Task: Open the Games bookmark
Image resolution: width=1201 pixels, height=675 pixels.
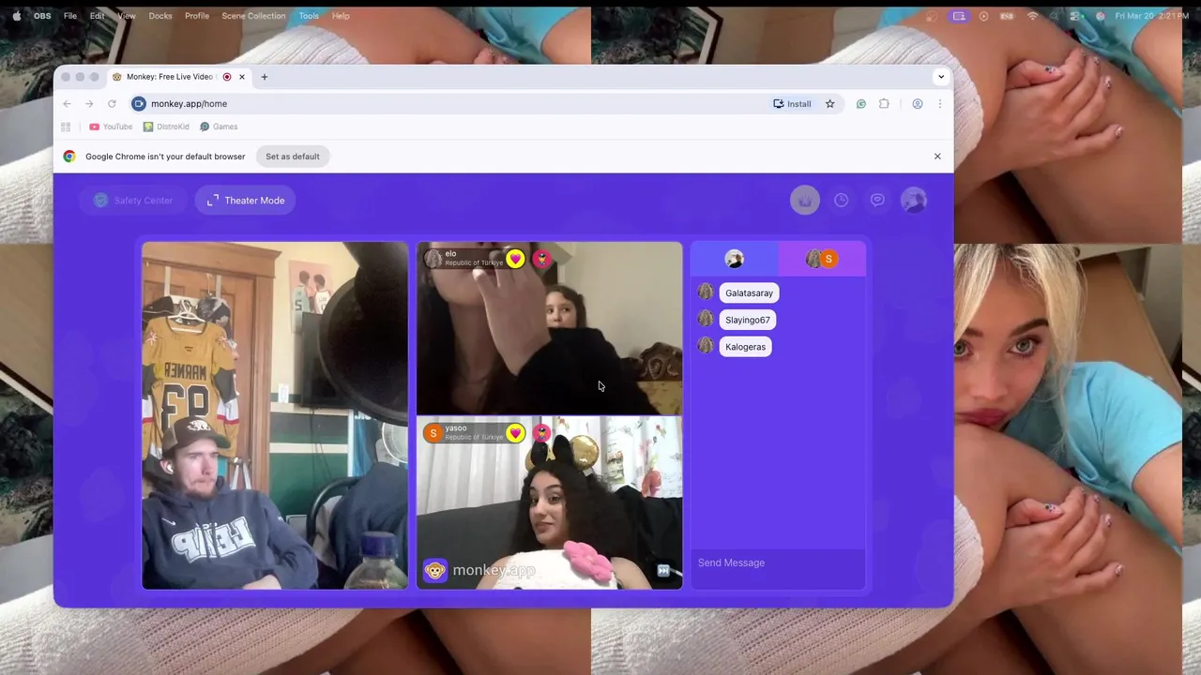Action: [219, 127]
